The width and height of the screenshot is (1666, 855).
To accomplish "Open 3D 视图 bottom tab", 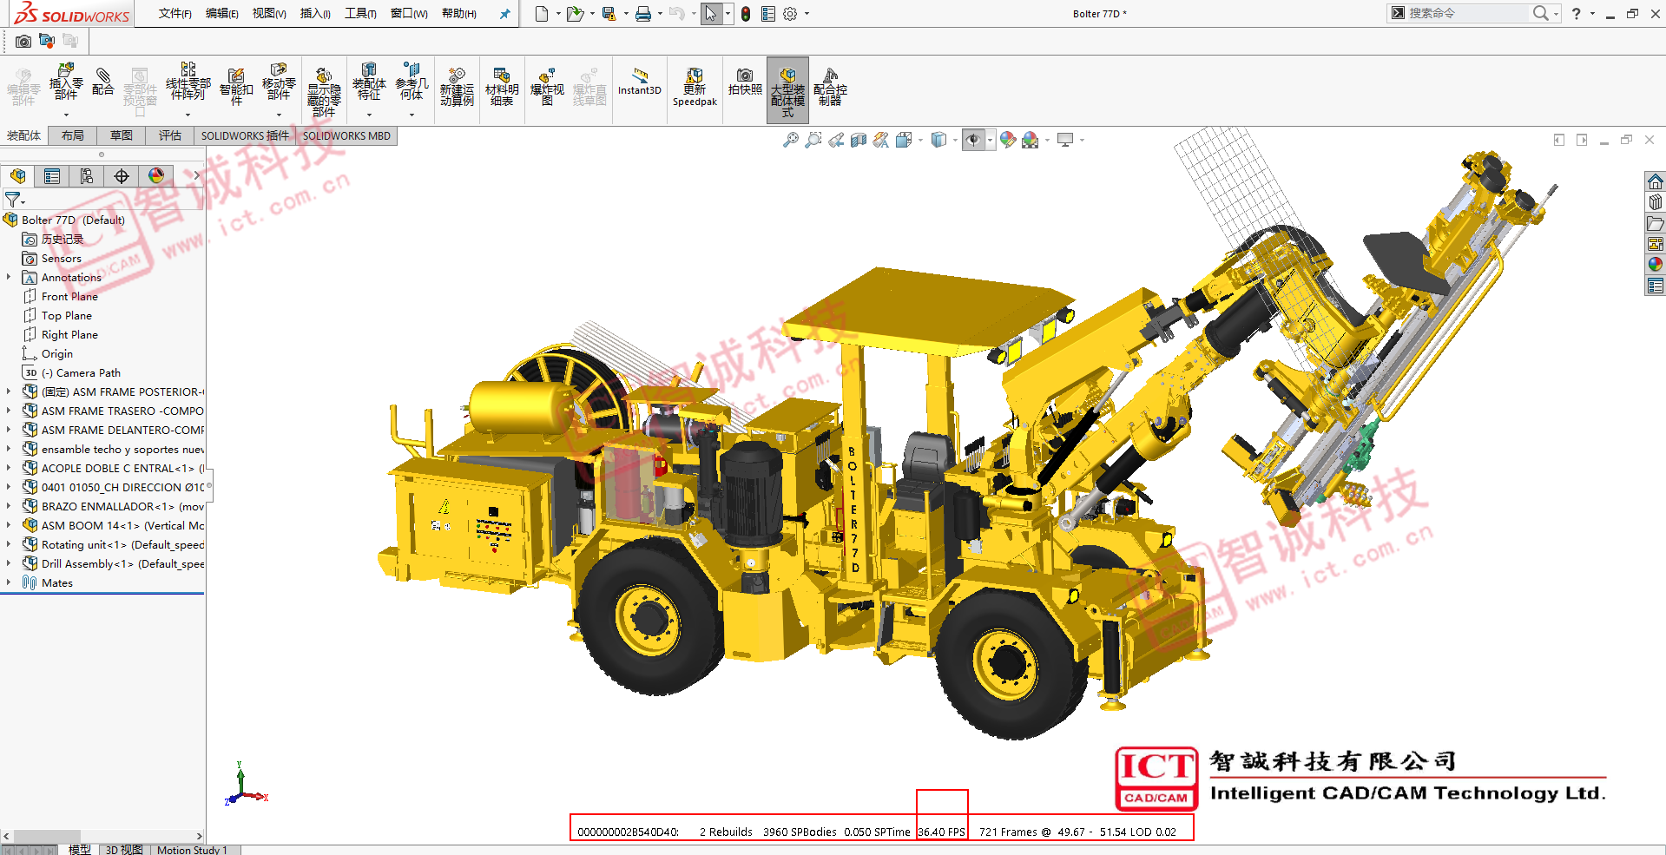I will (x=124, y=850).
